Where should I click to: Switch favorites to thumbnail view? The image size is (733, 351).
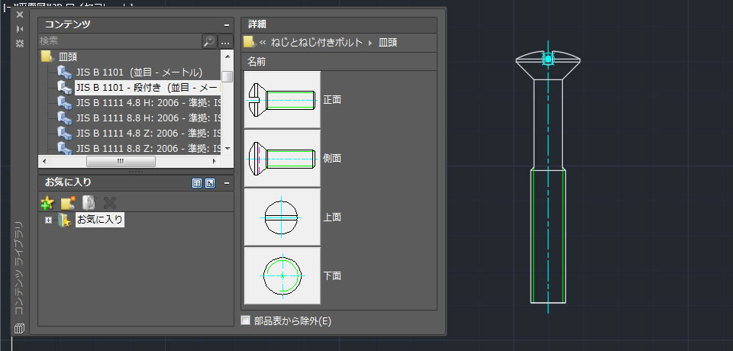coord(211,184)
